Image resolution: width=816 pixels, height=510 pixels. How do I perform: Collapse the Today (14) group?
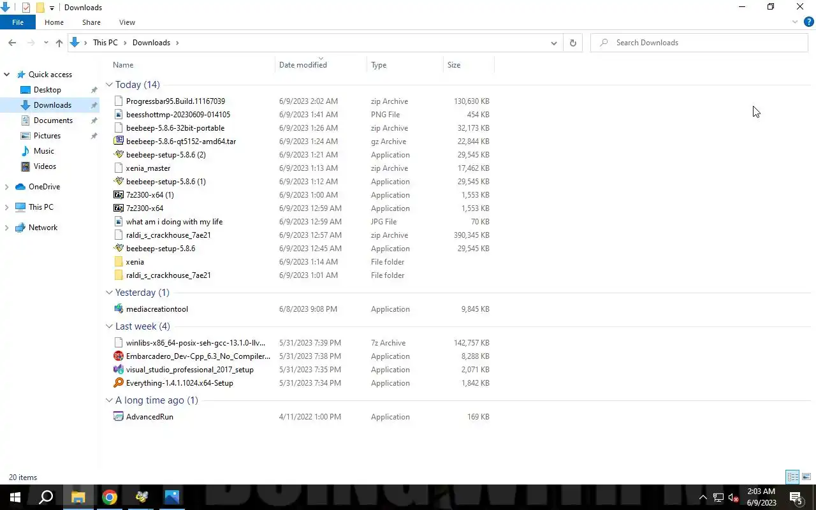pos(109,85)
